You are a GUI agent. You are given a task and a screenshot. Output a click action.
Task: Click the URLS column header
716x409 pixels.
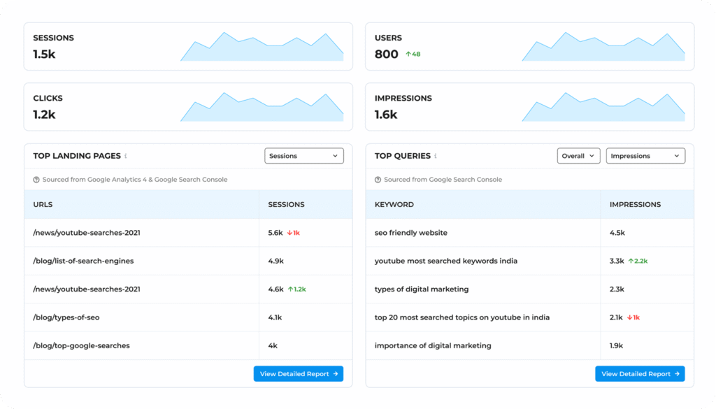click(x=43, y=205)
